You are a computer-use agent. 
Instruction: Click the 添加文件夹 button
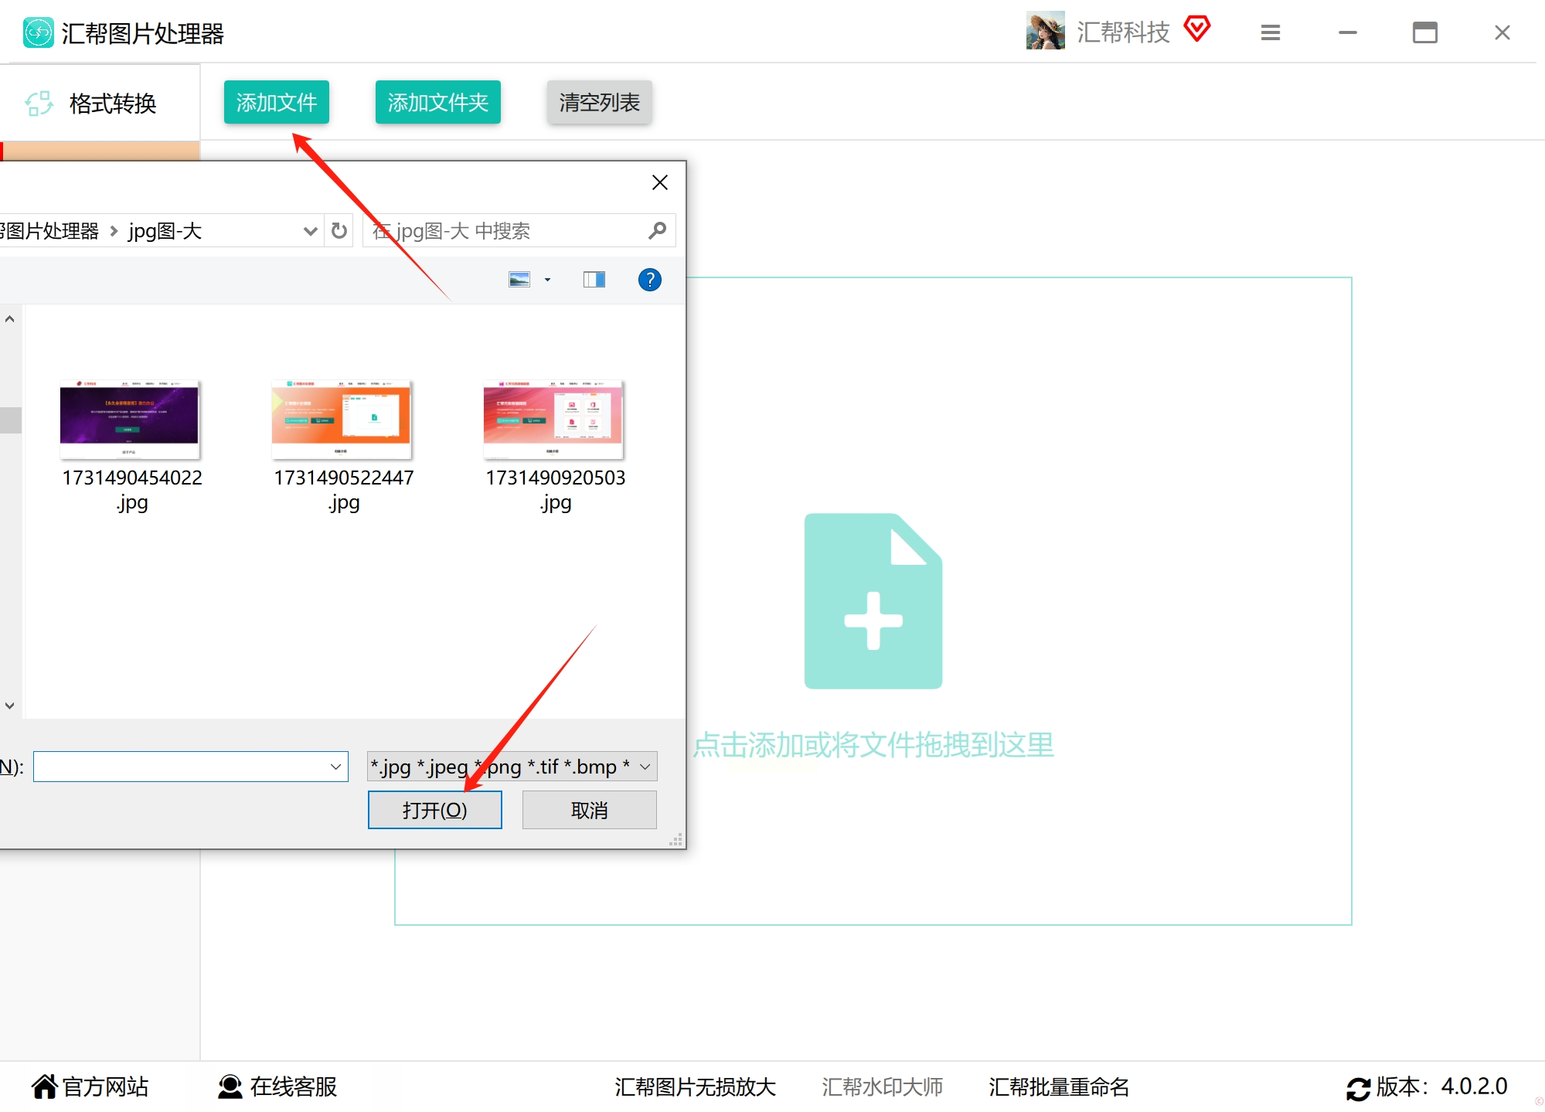point(437,102)
